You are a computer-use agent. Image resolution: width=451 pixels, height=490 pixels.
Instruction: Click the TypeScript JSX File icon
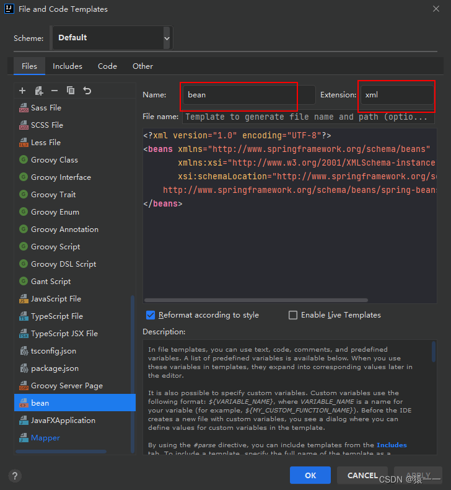click(x=24, y=334)
